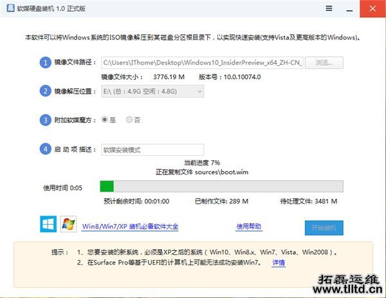Click the step 3 number badge
Viewport: 386px width, 298px height.
(45, 120)
